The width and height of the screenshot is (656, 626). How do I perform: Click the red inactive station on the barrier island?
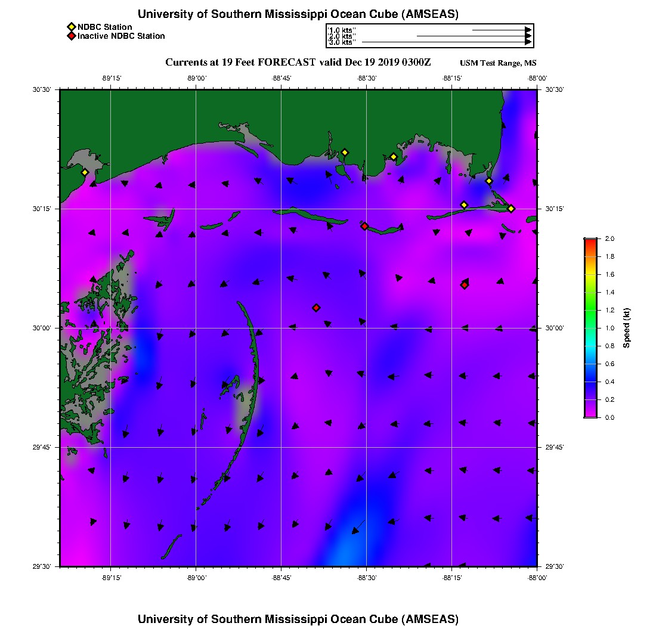[x=364, y=226]
